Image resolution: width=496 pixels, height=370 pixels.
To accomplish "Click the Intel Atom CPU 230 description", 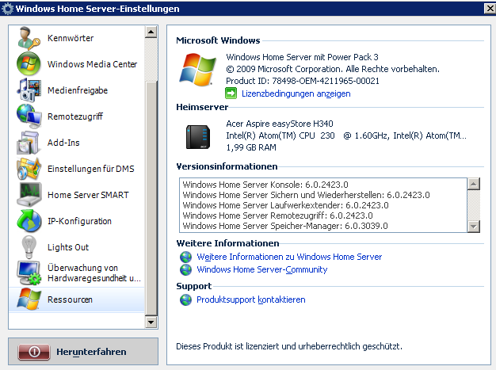I will point(346,135).
